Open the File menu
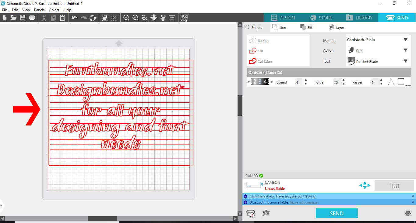The width and height of the screenshot is (416, 223). (x=5, y=10)
